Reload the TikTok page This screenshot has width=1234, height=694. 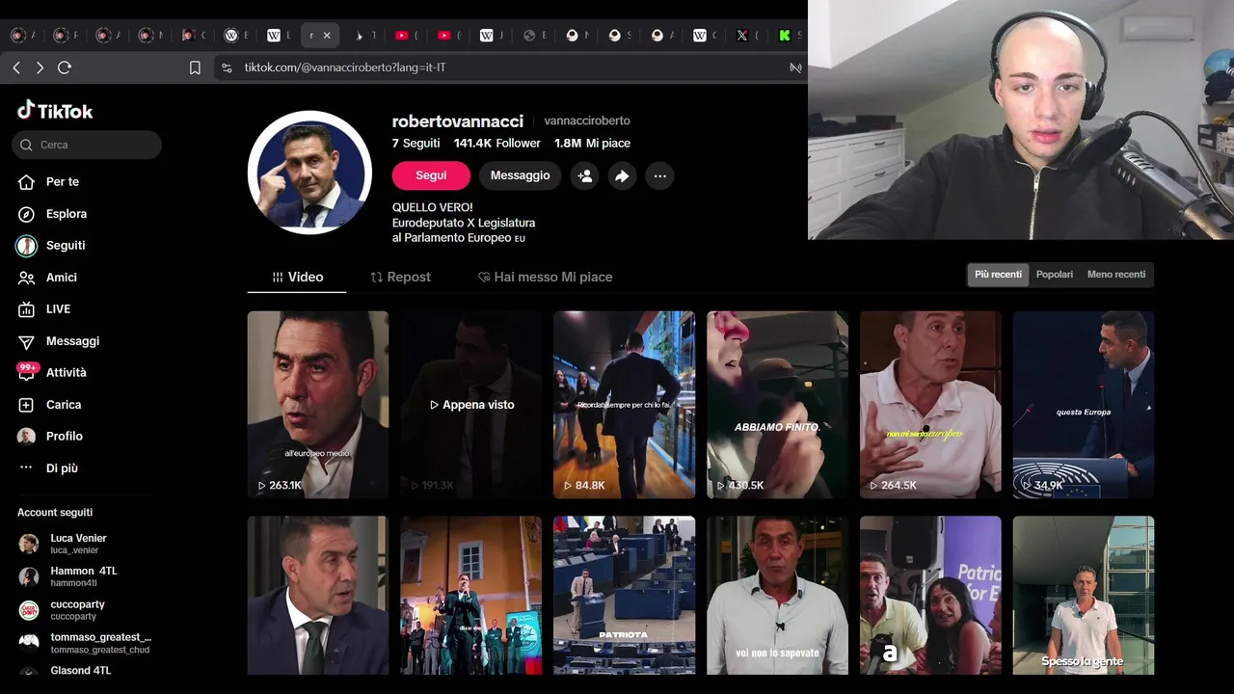tap(65, 67)
